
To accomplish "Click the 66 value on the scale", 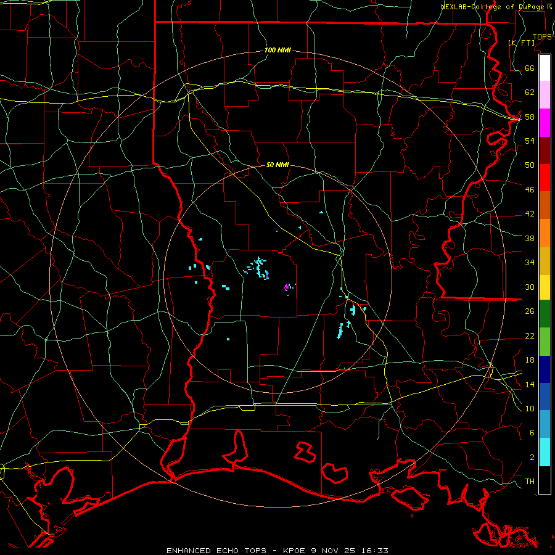I will (x=530, y=68).
